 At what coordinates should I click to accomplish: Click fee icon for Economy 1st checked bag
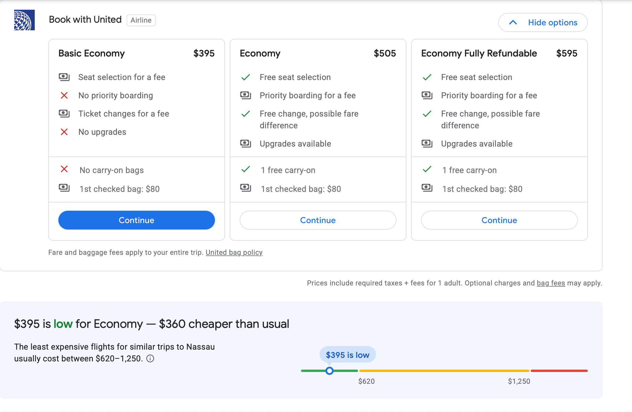[x=246, y=188]
